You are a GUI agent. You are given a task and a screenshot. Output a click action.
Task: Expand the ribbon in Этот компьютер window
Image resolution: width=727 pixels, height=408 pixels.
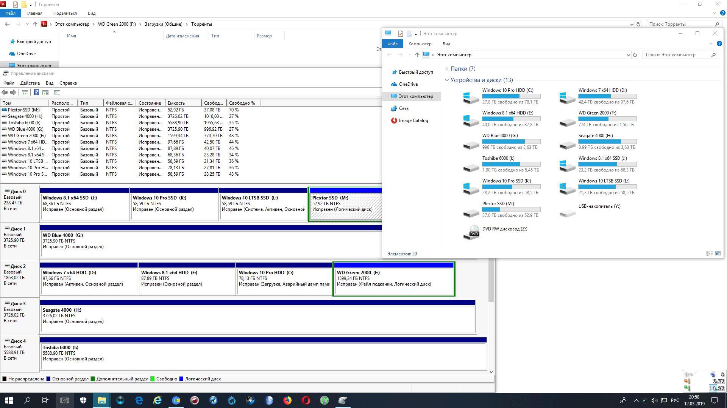click(711, 44)
